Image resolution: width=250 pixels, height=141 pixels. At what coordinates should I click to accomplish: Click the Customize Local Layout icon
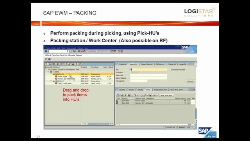coord(121,51)
